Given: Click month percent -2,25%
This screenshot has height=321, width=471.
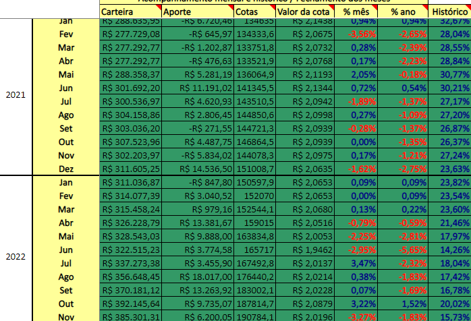Looking at the screenshot, I should [356, 237].
